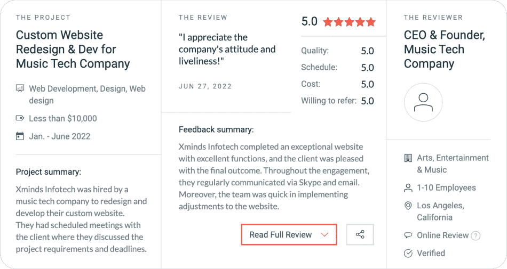Click the reviewer avatar placeholder icon
The image size is (507, 269).
423,102
